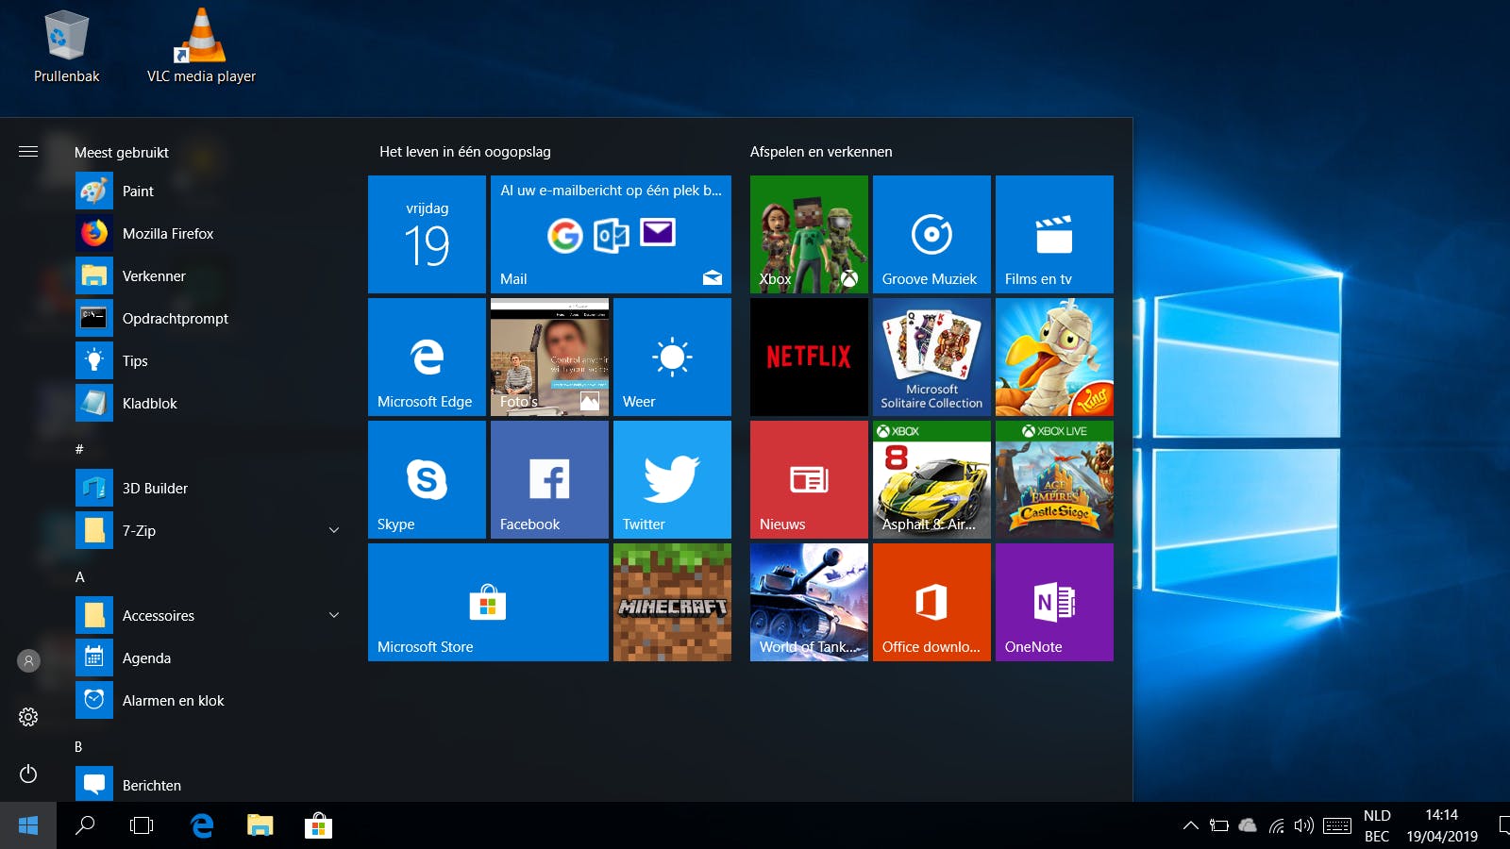Open the Foto's photos tile
Screen dimensions: 1510x849
tap(549, 357)
